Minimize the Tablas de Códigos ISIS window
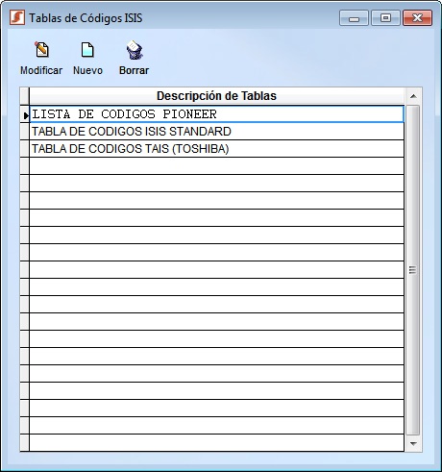442x472 pixels. [x=354, y=17]
